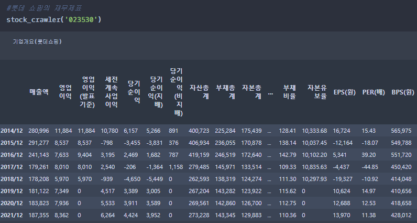The width and height of the screenshot is (417, 223).
Task: Click the 매출액 column header
Action: [39, 92]
